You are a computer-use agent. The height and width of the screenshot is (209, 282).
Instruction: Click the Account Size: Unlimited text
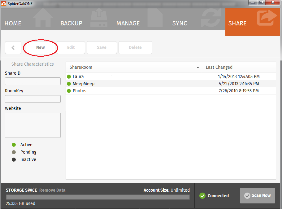pos(167,190)
